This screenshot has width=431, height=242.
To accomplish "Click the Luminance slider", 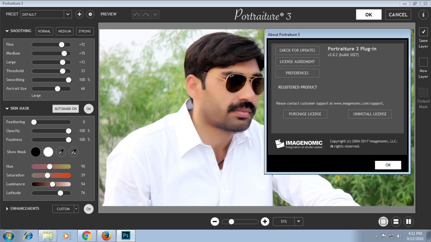I will (x=51, y=184).
